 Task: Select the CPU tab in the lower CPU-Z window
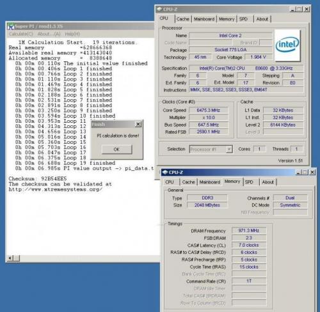tap(170, 182)
